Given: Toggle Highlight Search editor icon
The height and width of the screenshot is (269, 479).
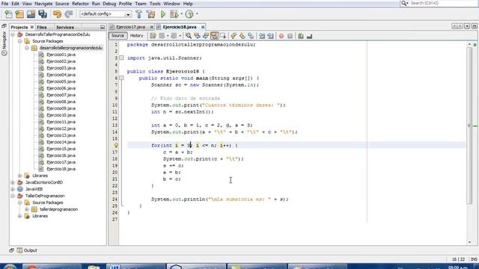Looking at the screenshot, I should coord(214,36).
